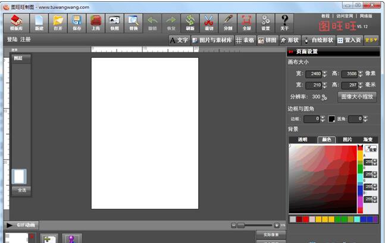Click the 图像大小缩放 button
385x243 pixels.
point(357,96)
